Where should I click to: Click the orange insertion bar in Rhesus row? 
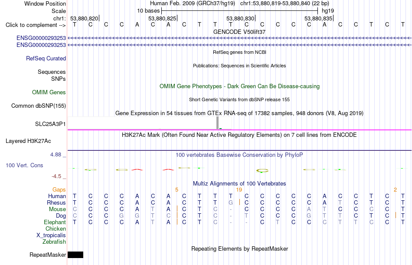(x=240, y=202)
